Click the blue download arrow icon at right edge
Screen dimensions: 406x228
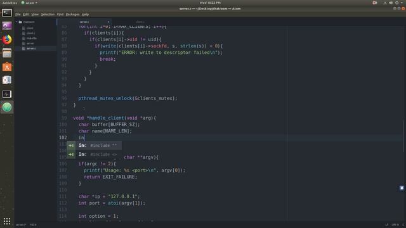[x=402, y=188]
